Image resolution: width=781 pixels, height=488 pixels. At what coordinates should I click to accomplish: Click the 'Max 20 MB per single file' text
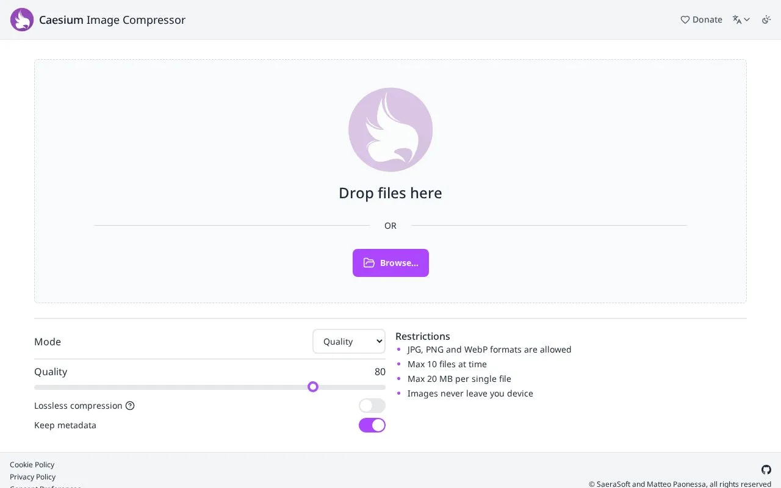(459, 379)
